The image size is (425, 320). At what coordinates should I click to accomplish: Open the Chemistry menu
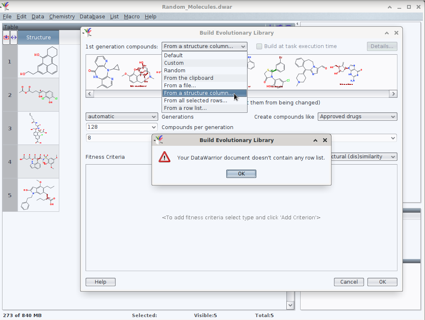pyautogui.click(x=62, y=17)
